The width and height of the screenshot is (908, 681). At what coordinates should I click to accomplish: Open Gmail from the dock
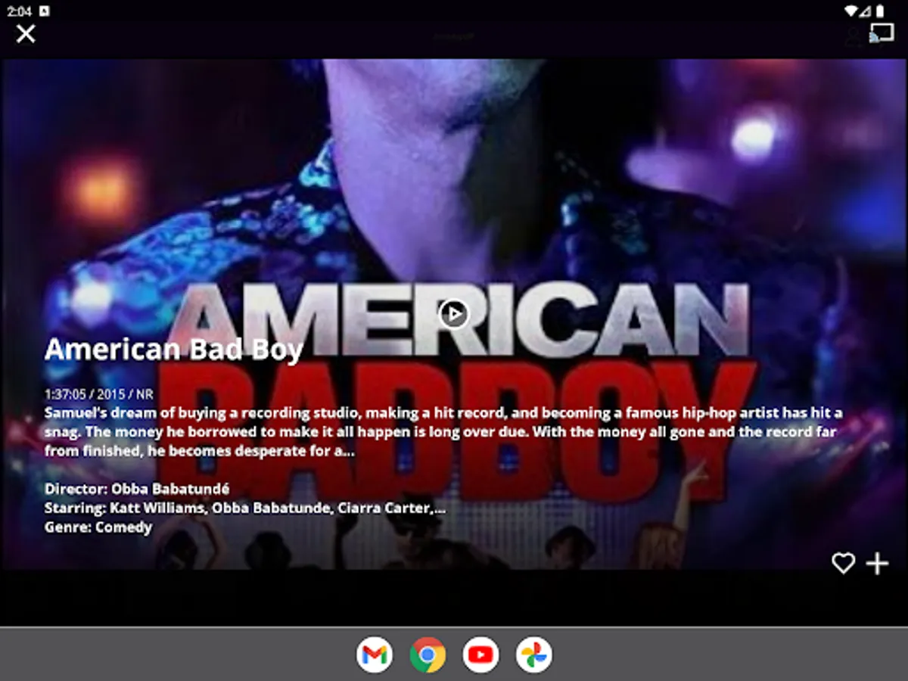click(x=375, y=655)
